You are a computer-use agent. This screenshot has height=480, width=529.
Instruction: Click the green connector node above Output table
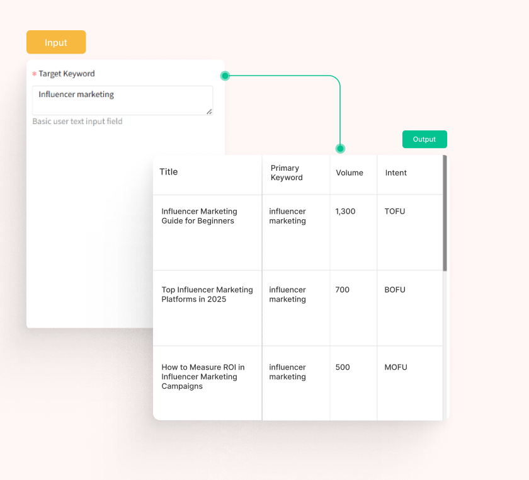pyautogui.click(x=341, y=149)
